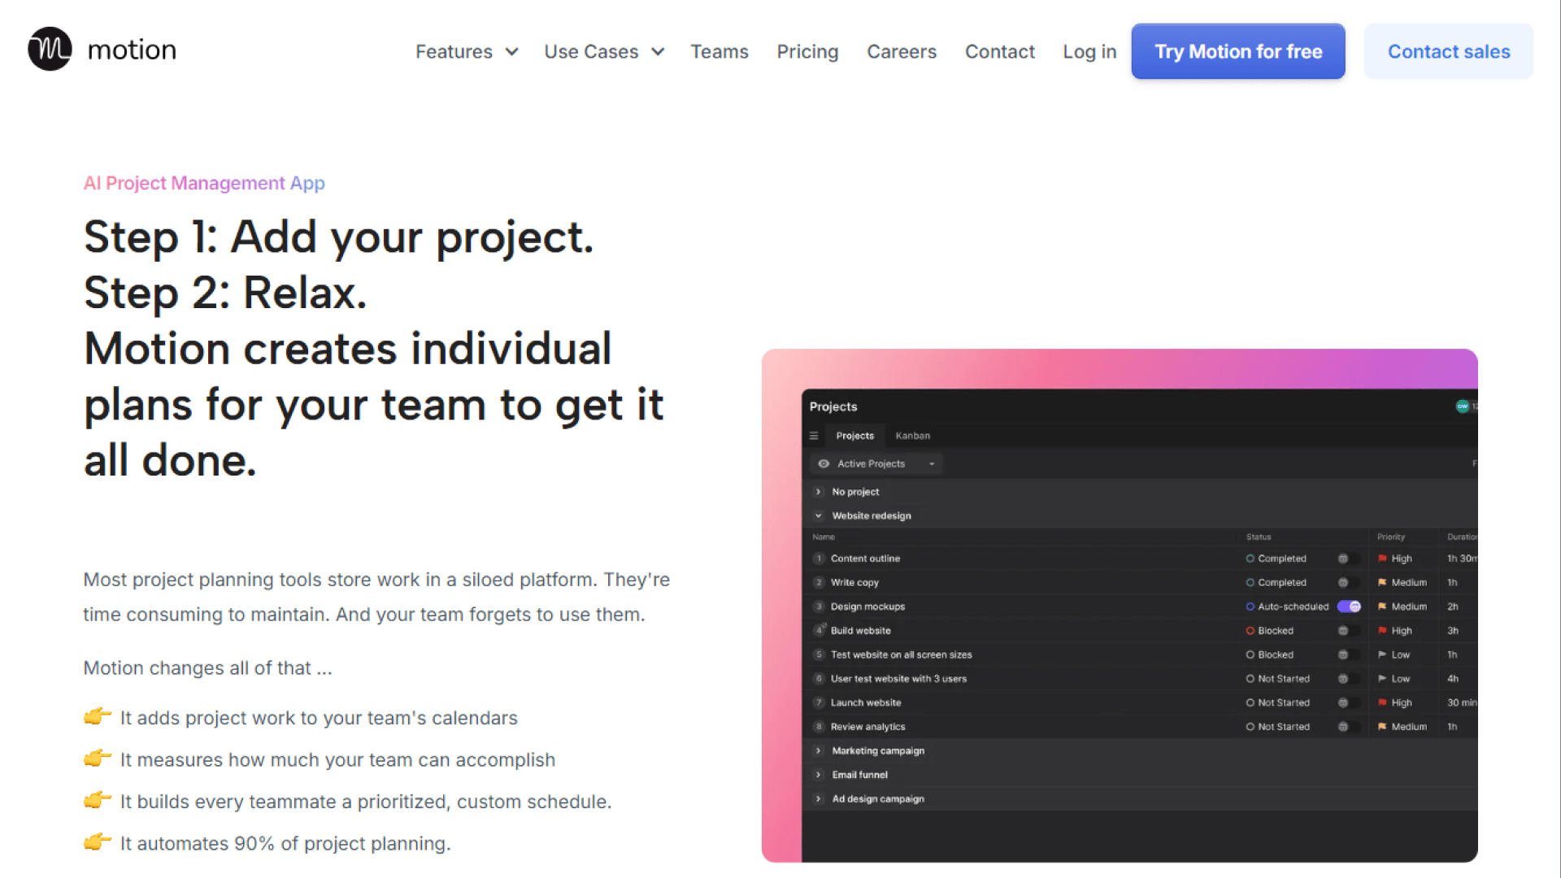Click the status circle for Review analytics

pos(1250,727)
